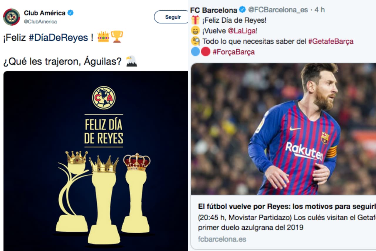Click the crown emoji in the tweet
This screenshot has height=251, width=376.
103,37
